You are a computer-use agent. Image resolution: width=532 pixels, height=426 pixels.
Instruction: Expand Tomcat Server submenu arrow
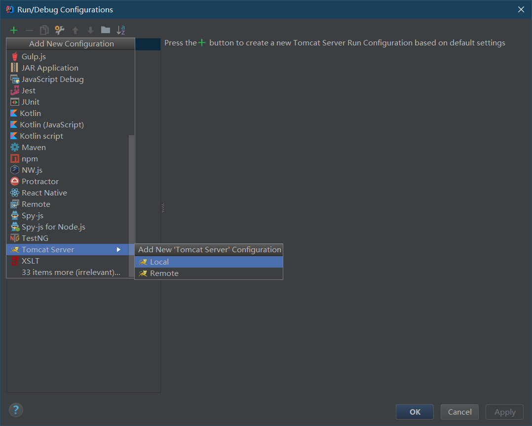pos(118,249)
